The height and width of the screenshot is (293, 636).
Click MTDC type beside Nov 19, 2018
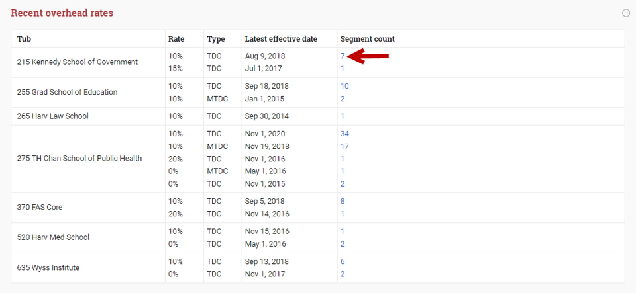(x=217, y=146)
